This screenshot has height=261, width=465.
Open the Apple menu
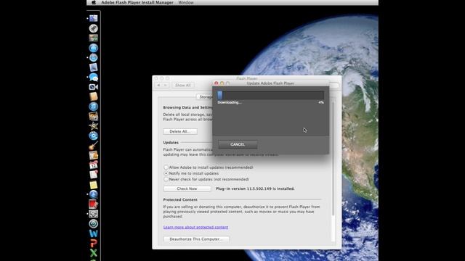pyautogui.click(x=94, y=2)
